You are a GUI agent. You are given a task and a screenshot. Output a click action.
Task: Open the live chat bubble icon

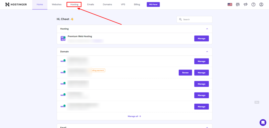click(263, 122)
